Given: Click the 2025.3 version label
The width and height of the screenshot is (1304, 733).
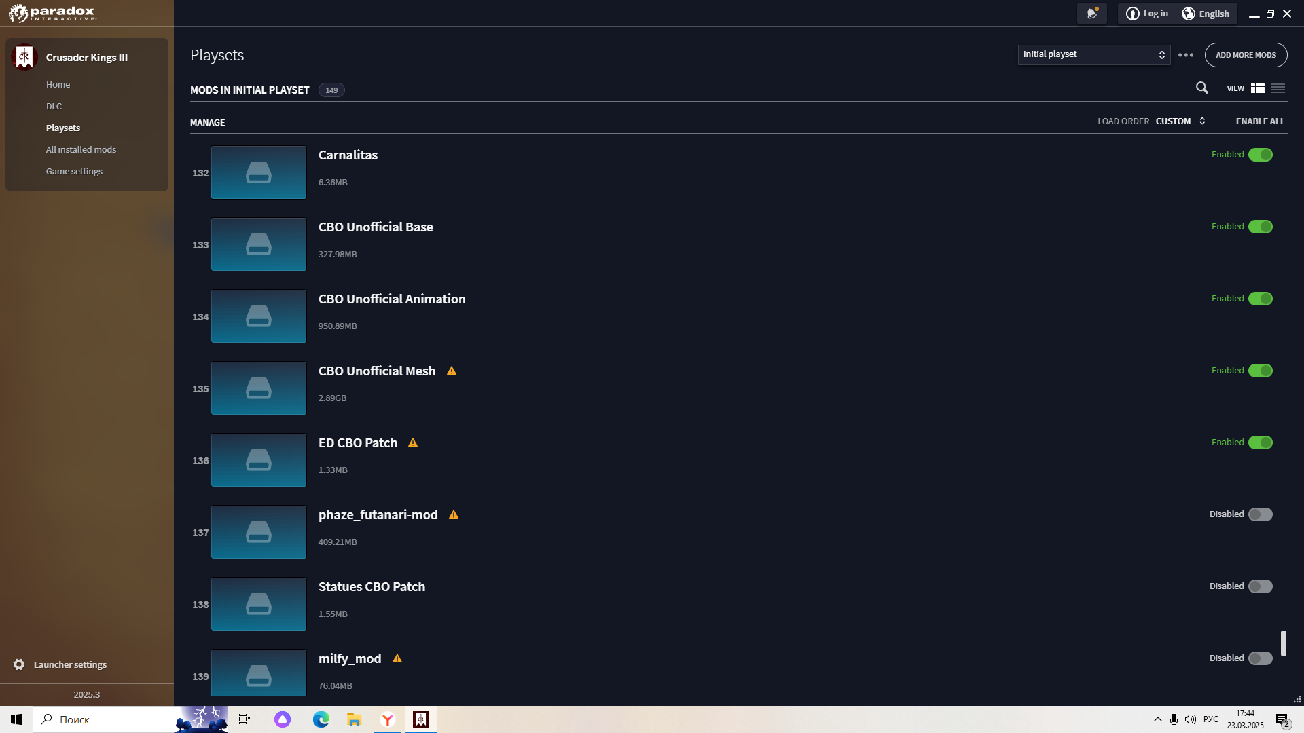Looking at the screenshot, I should click(87, 694).
